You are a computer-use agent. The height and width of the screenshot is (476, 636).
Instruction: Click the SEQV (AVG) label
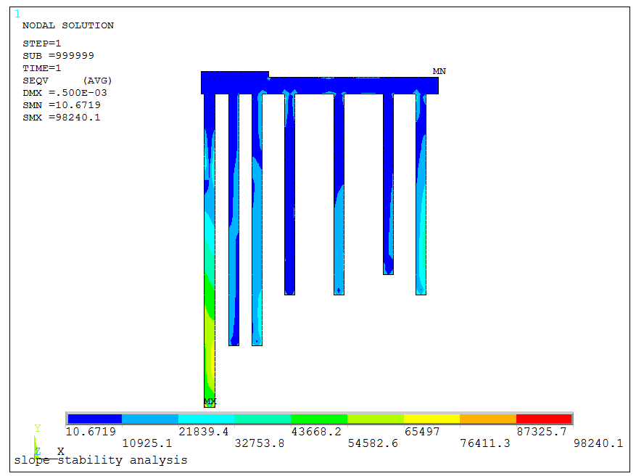[67, 81]
